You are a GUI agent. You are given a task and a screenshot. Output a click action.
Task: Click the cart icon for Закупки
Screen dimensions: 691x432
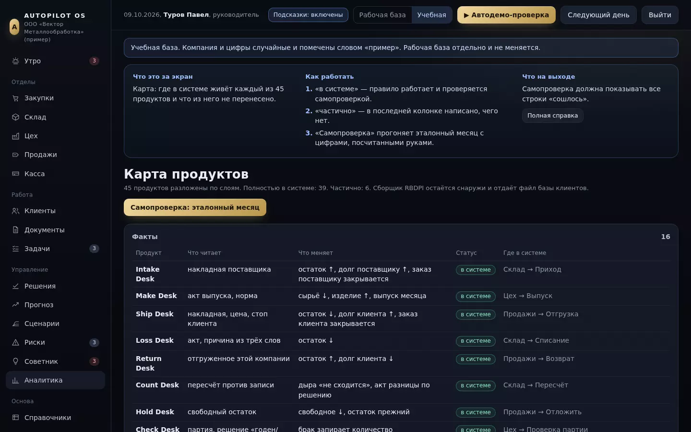click(15, 98)
